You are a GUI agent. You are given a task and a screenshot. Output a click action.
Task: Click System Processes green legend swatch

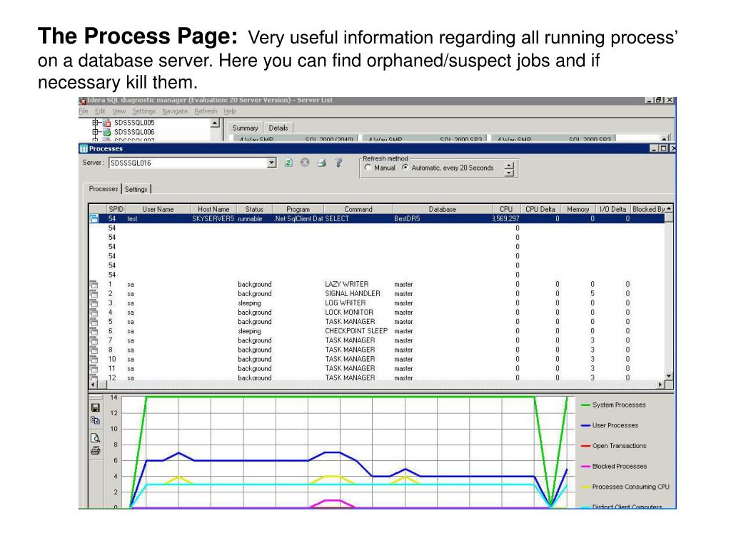(x=585, y=405)
